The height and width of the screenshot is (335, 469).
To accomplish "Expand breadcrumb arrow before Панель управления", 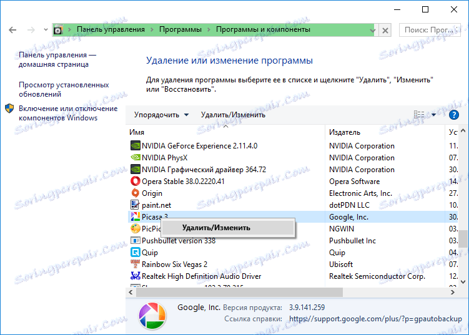I will (69, 29).
